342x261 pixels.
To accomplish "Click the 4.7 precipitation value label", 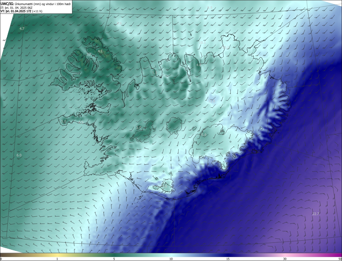I will coord(22,29).
